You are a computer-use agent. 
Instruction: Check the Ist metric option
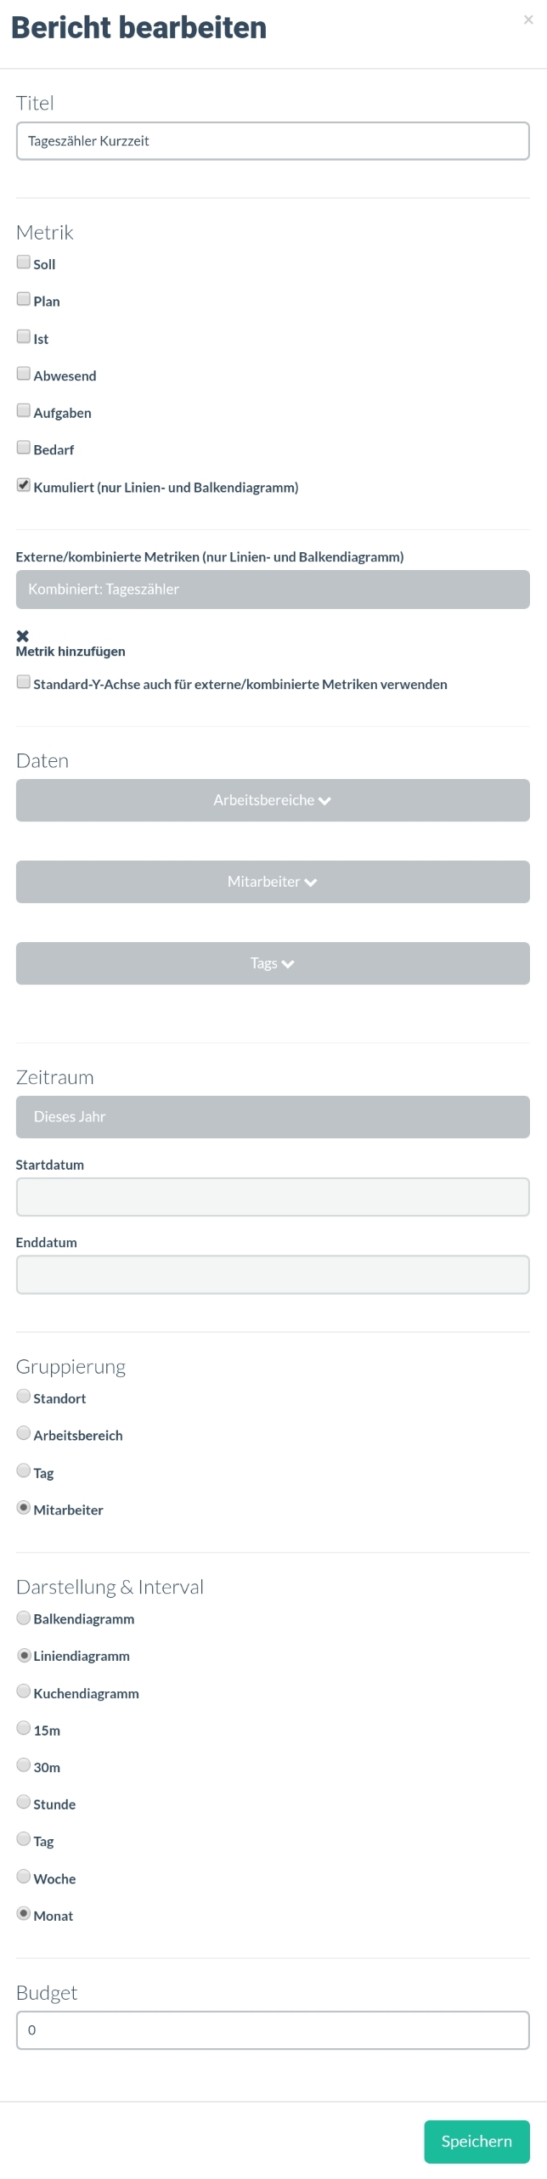[24, 337]
